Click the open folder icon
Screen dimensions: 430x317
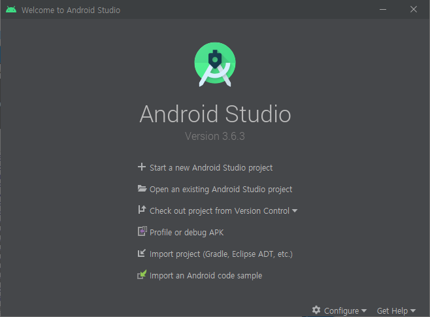[142, 188]
